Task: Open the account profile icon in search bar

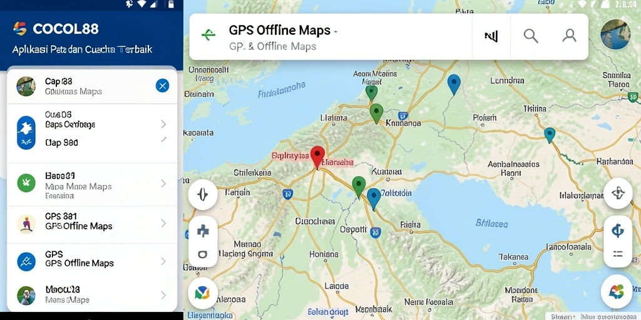Action: [569, 36]
